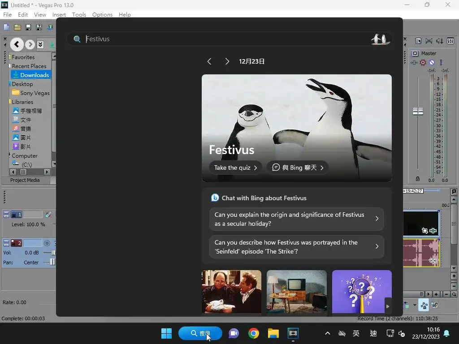This screenshot has width=459, height=344.
Task: Click the Save disk icon in Vegas toolbar
Action: tap(28, 27)
